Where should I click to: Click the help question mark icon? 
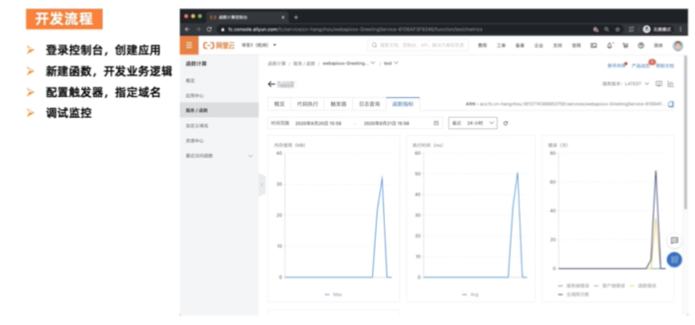click(x=641, y=46)
